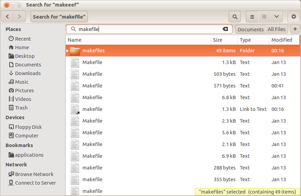The width and height of the screenshot is (301, 196).
Task: Toggle search scope to Documents
Action: coord(250,30)
